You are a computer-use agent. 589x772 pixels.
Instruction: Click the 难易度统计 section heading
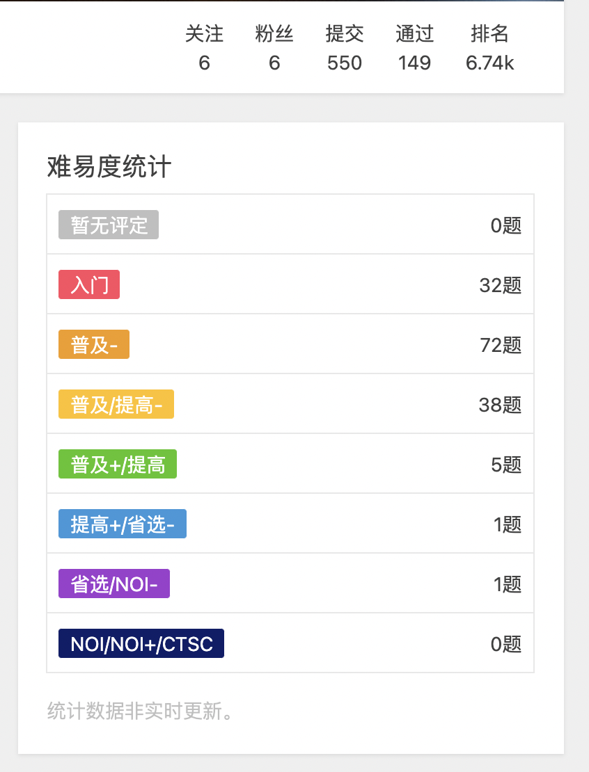coord(109,167)
